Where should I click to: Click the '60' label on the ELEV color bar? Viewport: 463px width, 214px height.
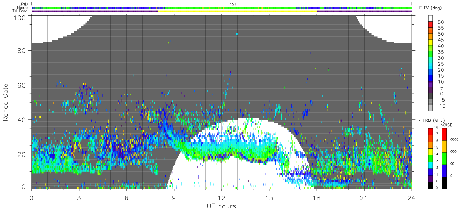pyautogui.click(x=440, y=22)
